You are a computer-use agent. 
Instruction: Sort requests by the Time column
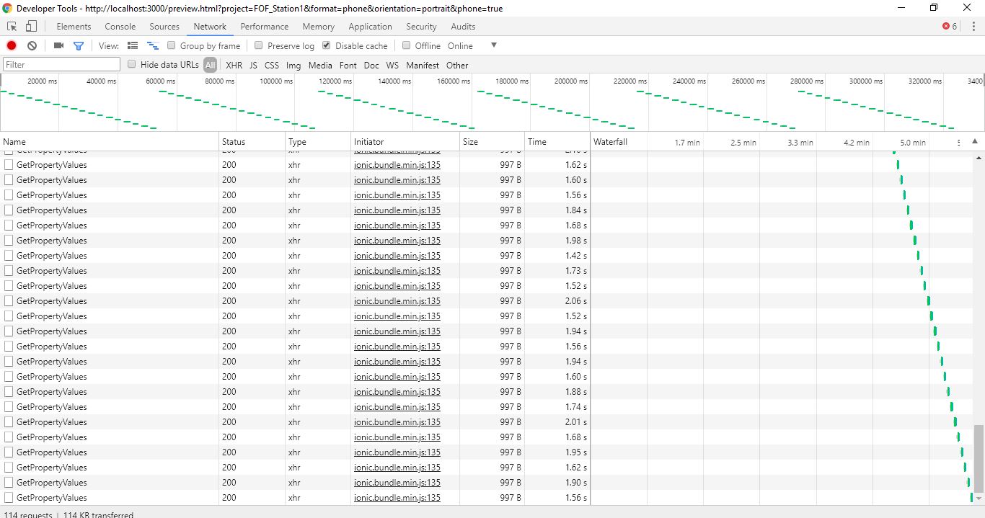tap(536, 141)
